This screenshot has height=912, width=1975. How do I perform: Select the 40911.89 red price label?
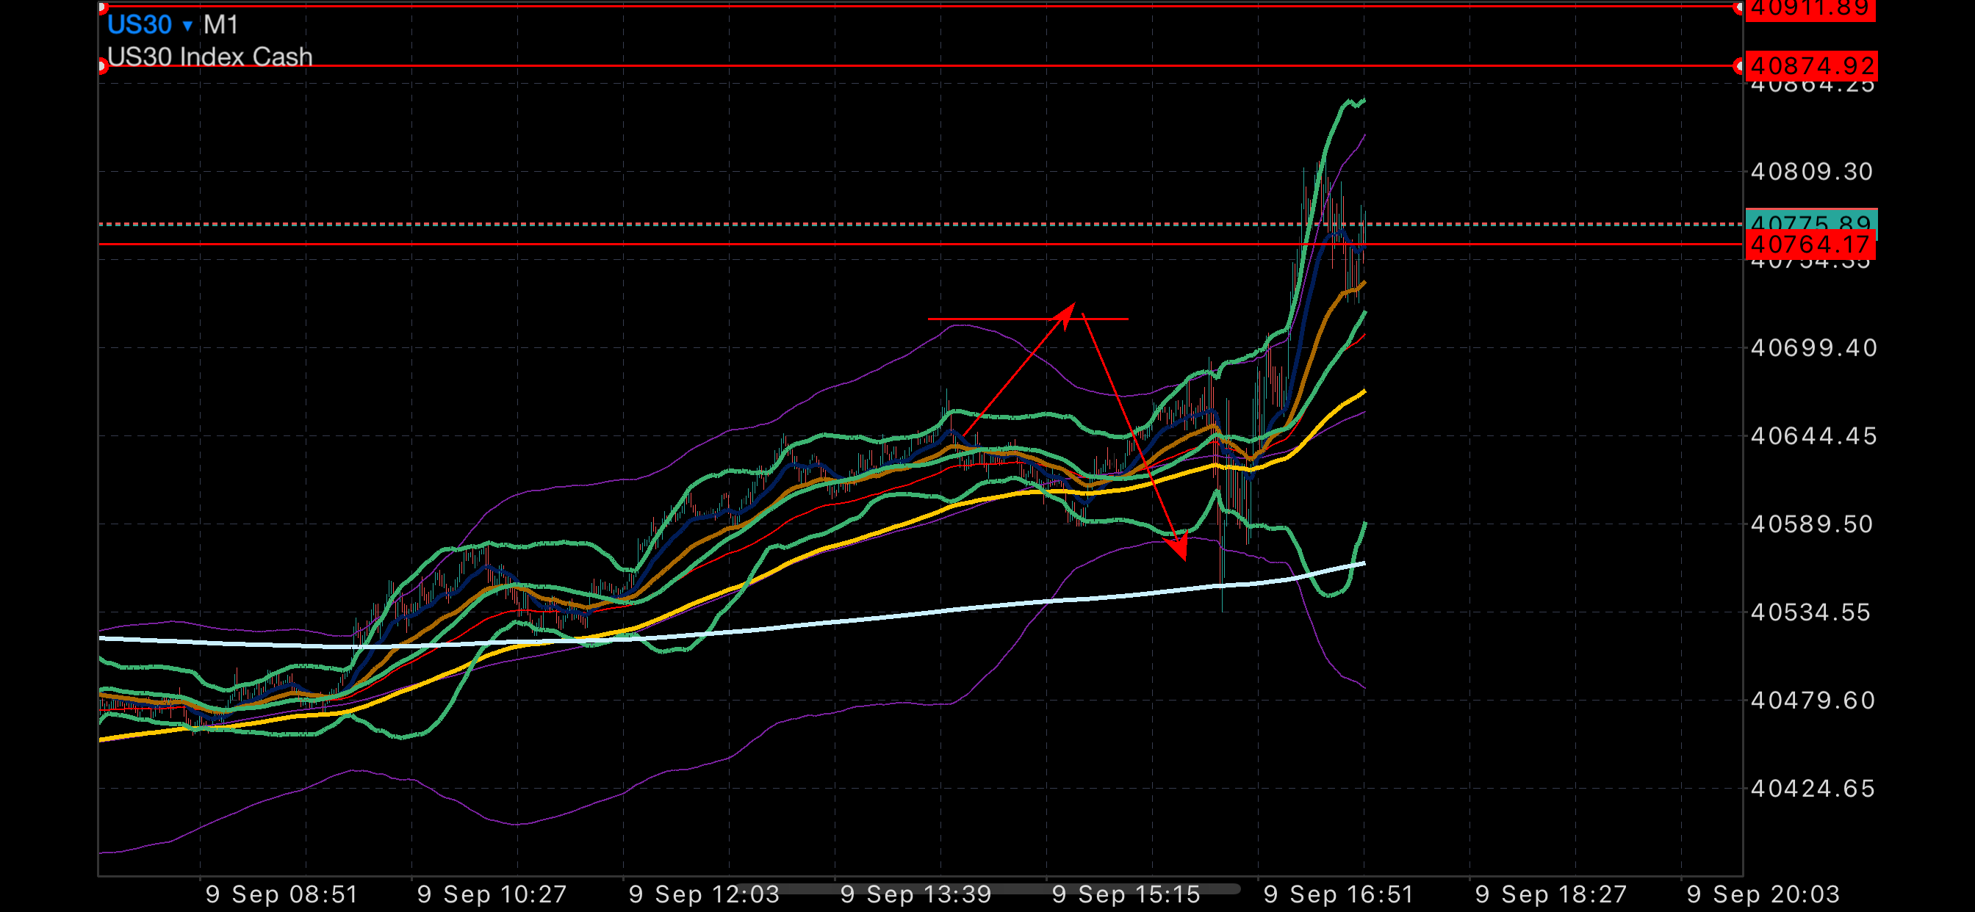pyautogui.click(x=1810, y=10)
